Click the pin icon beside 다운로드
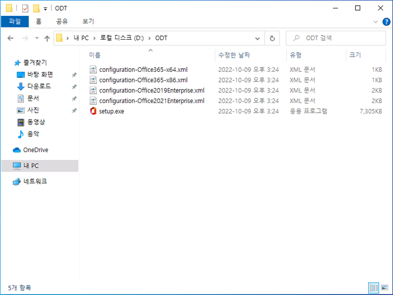Screen dimensions: 393x295 tap(74, 87)
